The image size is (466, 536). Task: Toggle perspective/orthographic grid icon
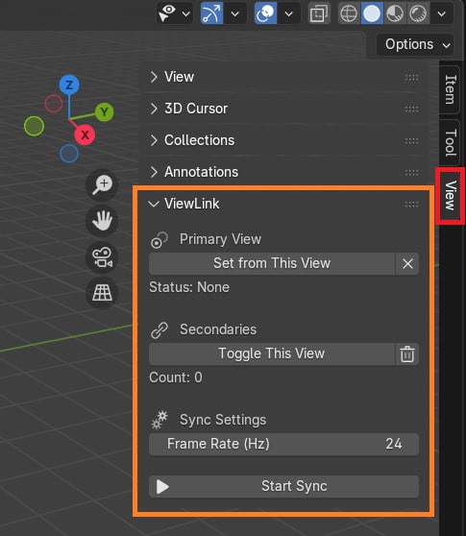coord(102,293)
